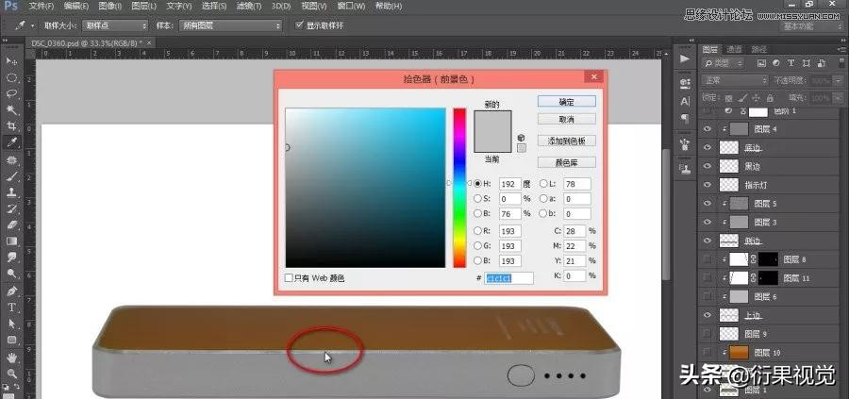Open the Actions play panel icon

[685, 58]
